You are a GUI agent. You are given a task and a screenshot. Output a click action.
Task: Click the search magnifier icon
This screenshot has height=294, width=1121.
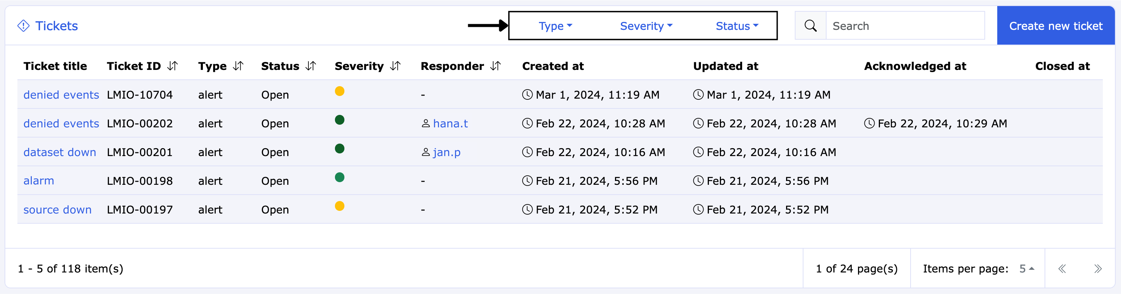[x=810, y=26]
